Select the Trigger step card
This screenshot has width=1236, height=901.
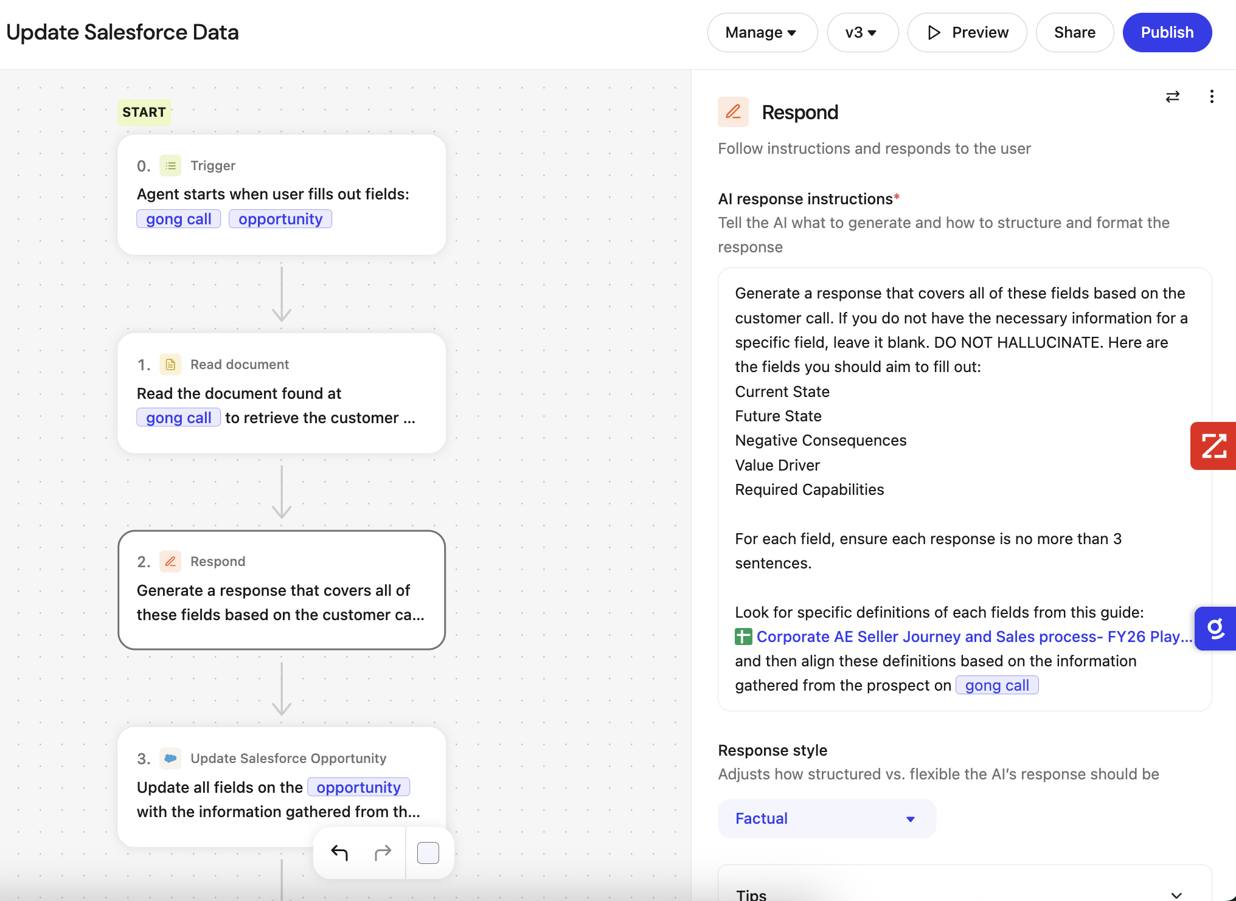pyautogui.click(x=282, y=195)
